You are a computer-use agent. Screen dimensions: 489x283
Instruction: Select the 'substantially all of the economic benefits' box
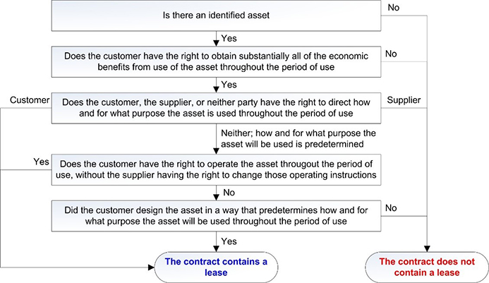[x=216, y=62]
